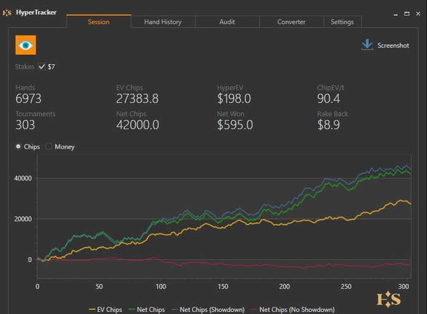Uncheck the $7 stakes checkbox
Screen dimensions: 427x314
click(42, 66)
